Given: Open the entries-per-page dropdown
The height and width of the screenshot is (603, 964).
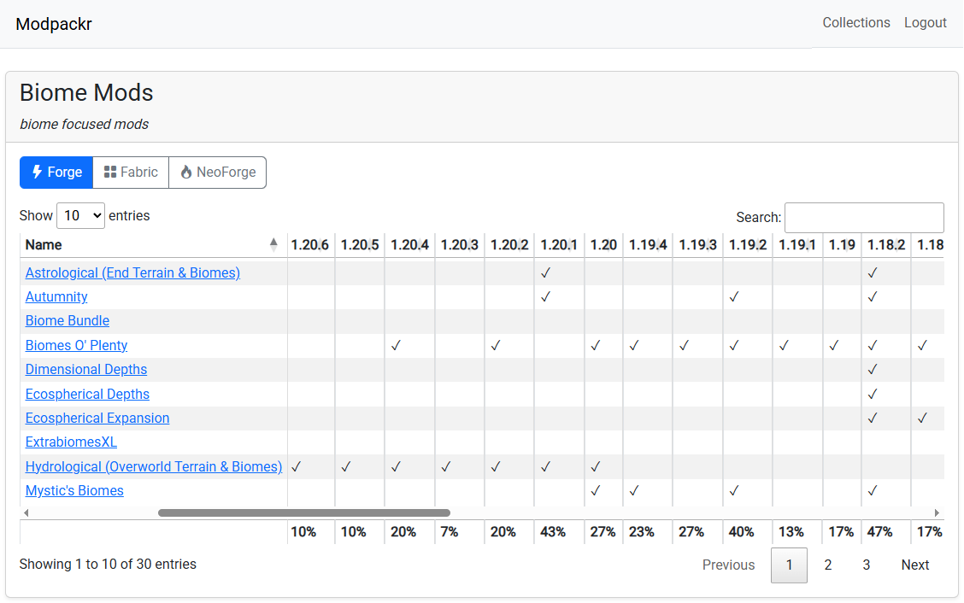Looking at the screenshot, I should click(80, 215).
